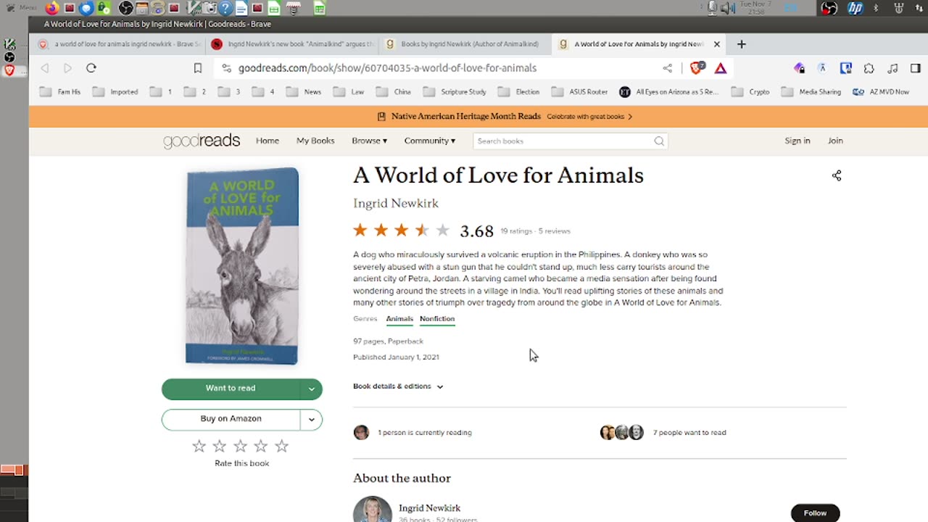Click the share icon beside the book title

(837, 175)
